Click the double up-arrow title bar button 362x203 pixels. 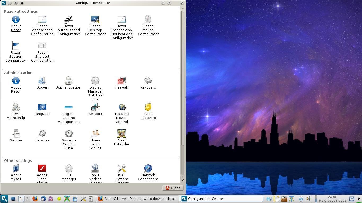16,3
